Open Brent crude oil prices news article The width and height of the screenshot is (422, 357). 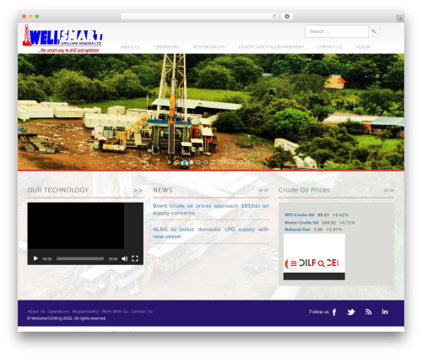pos(211,209)
